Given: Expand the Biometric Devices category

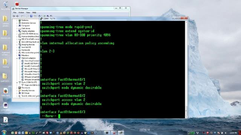Looking at the screenshot, I should (17, 23).
